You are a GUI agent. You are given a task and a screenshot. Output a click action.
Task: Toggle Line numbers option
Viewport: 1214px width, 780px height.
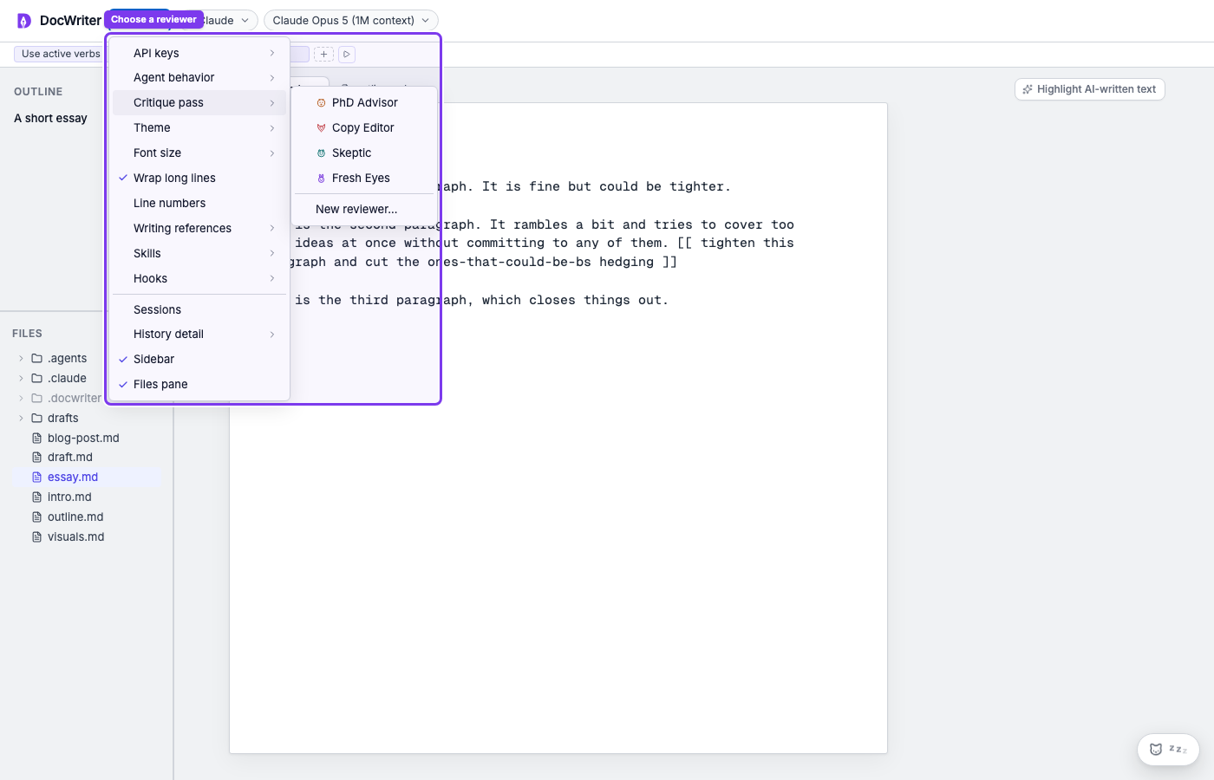tap(199, 203)
